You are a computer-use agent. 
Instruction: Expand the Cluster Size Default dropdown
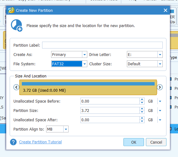pyautogui.click(x=160, y=64)
